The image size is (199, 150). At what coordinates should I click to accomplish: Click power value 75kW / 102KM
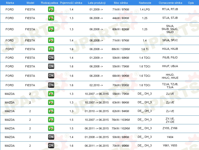click(121, 128)
